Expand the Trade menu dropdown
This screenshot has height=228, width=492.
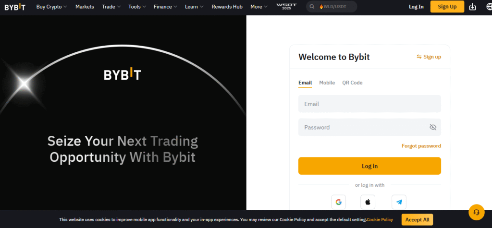point(111,7)
